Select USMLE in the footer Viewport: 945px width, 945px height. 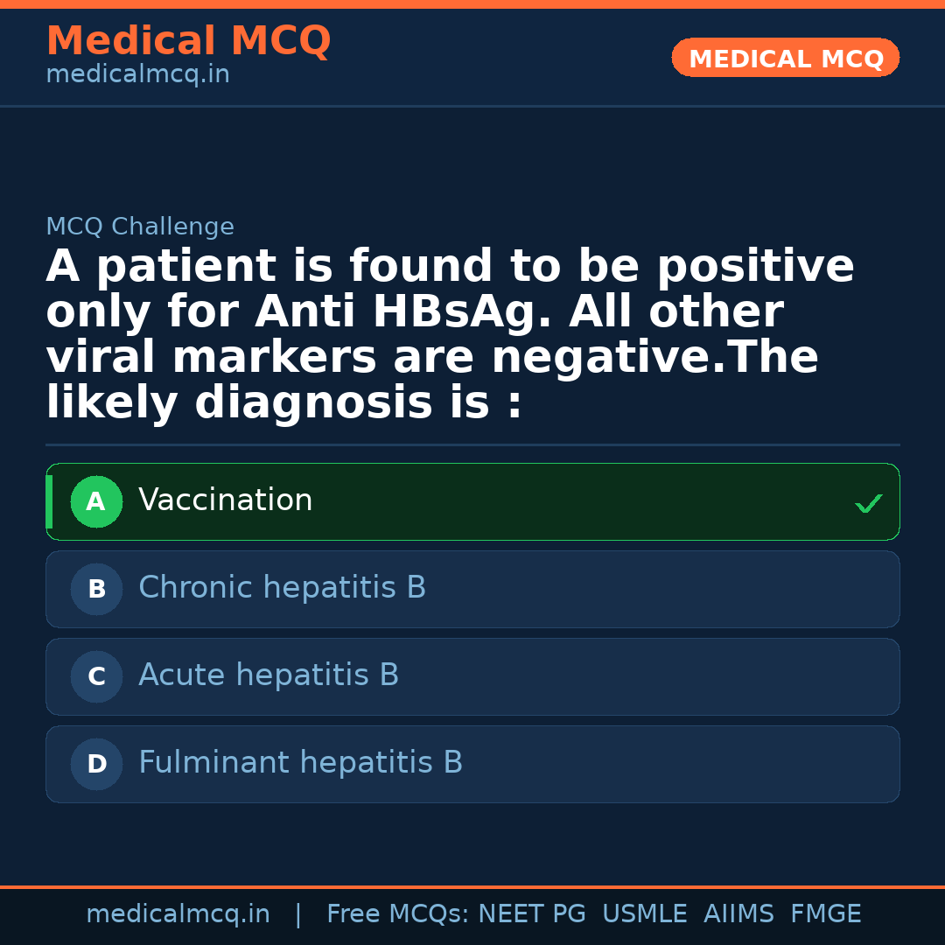(644, 914)
